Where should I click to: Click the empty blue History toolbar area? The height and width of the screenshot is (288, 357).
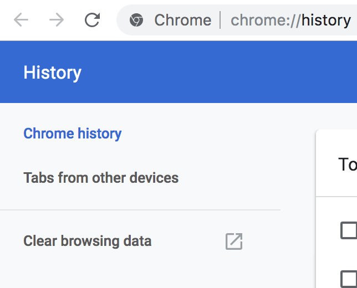click(218, 72)
